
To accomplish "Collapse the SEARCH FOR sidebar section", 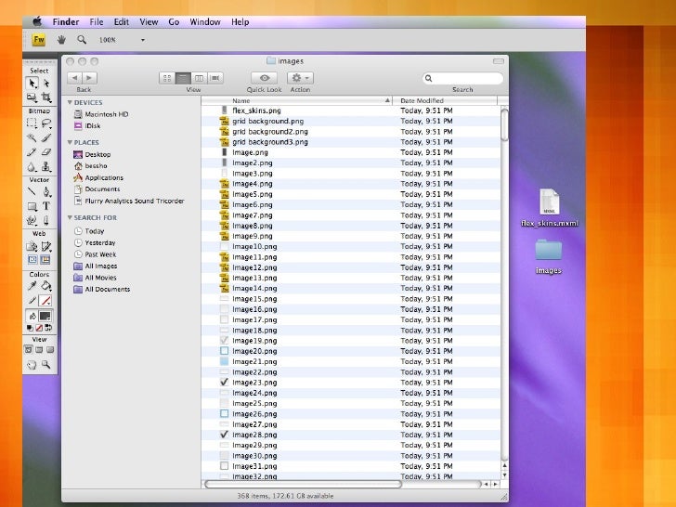I will [69, 218].
